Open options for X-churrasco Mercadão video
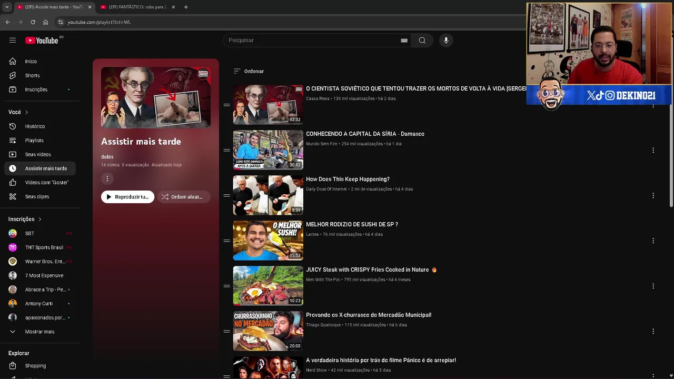Viewport: 674px width, 379px height. (653, 331)
